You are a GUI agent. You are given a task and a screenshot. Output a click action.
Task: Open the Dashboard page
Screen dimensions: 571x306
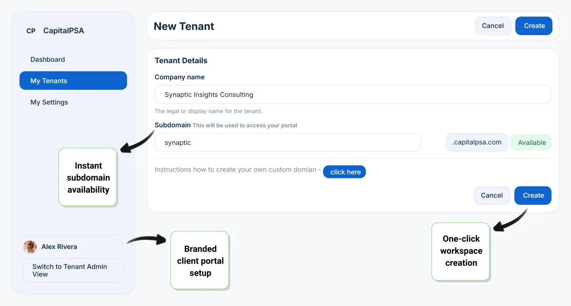pyautogui.click(x=48, y=59)
